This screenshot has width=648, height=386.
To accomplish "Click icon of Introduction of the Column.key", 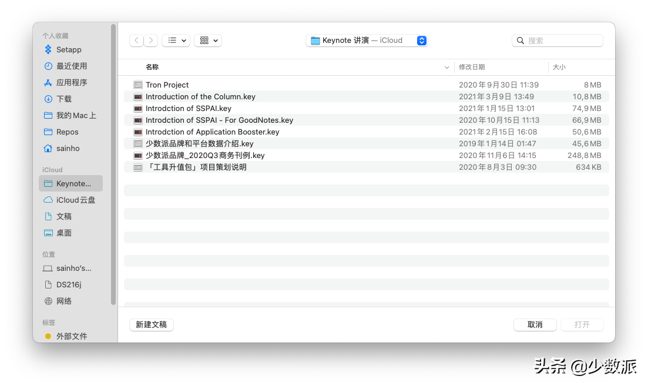I will click(138, 97).
